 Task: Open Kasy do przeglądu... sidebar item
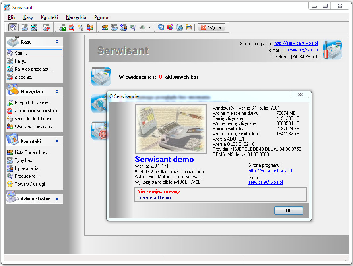point(34,69)
